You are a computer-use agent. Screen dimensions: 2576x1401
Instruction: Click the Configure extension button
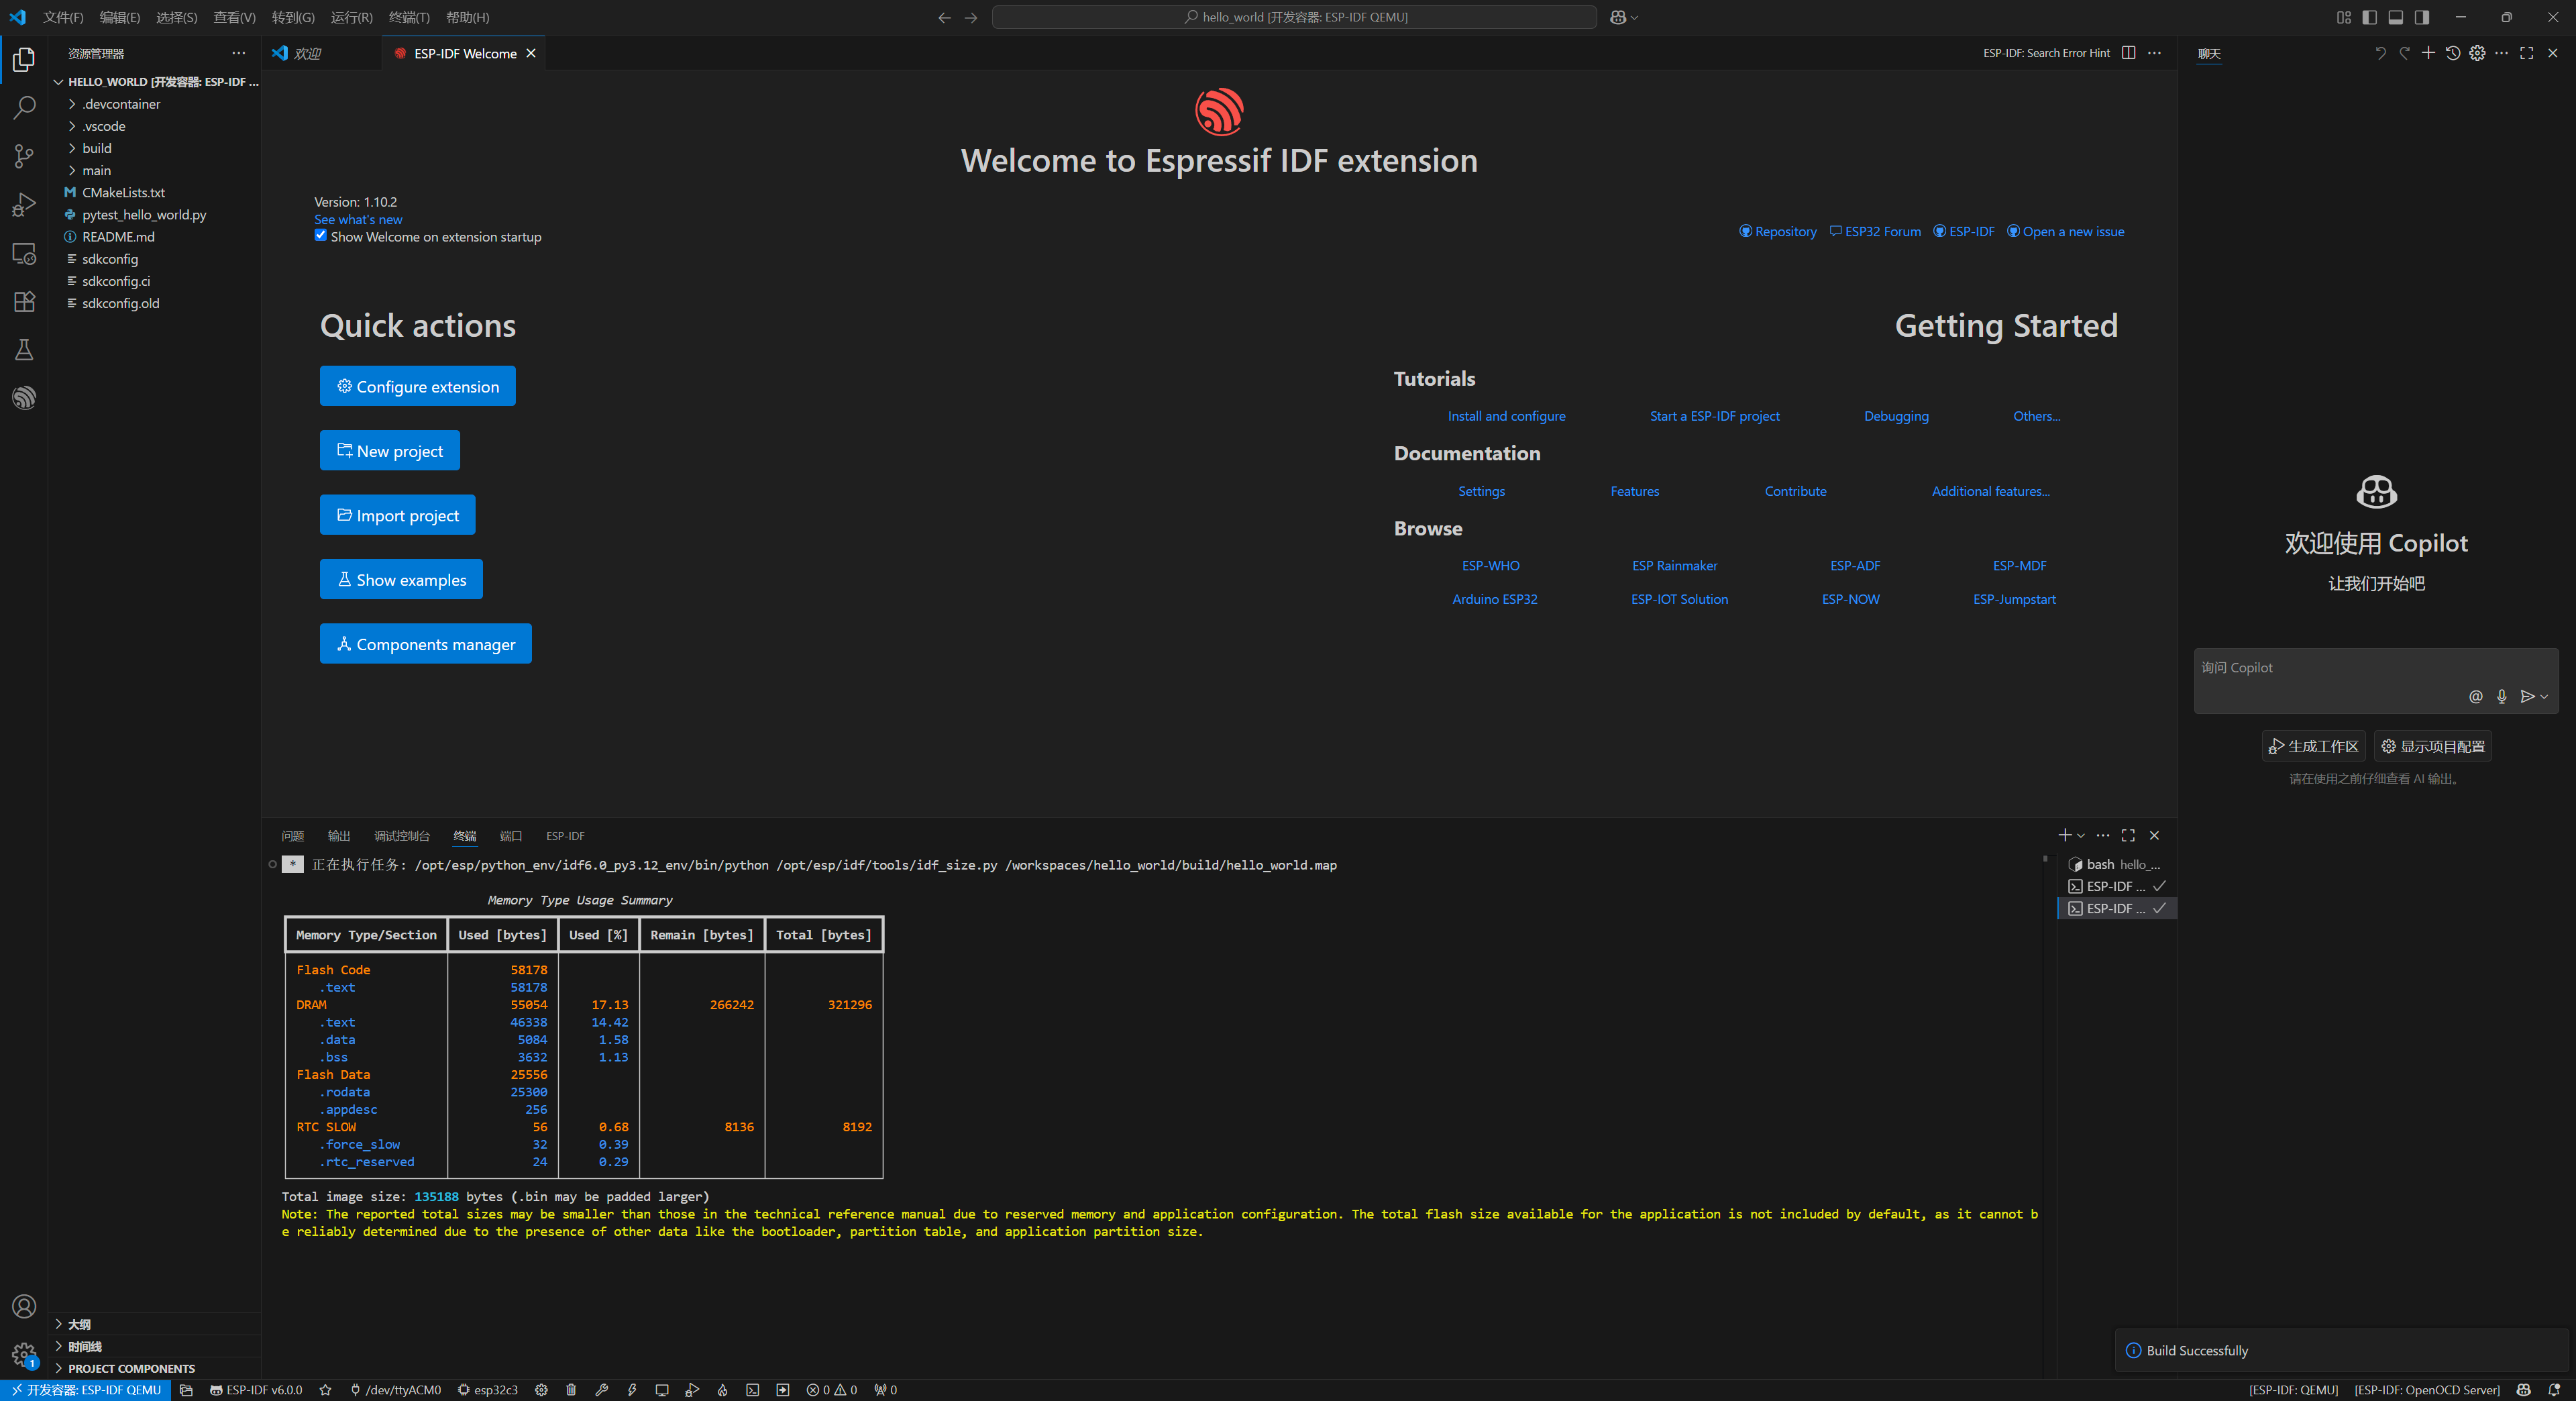(x=418, y=386)
